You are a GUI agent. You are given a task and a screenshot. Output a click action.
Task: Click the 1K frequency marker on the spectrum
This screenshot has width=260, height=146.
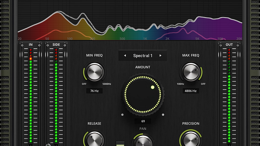pyautogui.click(x=145, y=39)
